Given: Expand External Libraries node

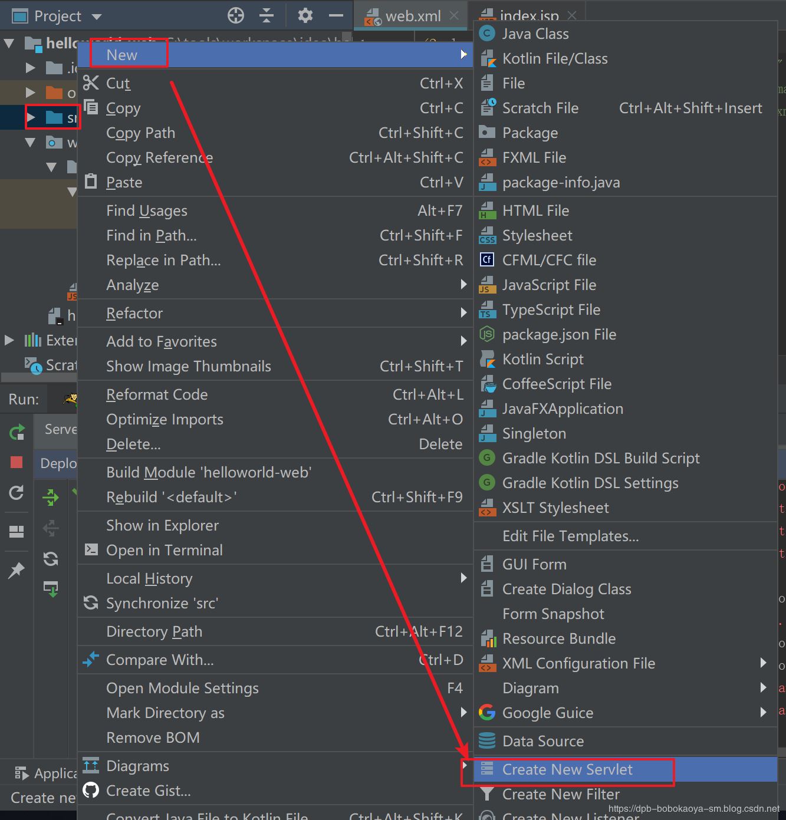Looking at the screenshot, I should pos(9,340).
